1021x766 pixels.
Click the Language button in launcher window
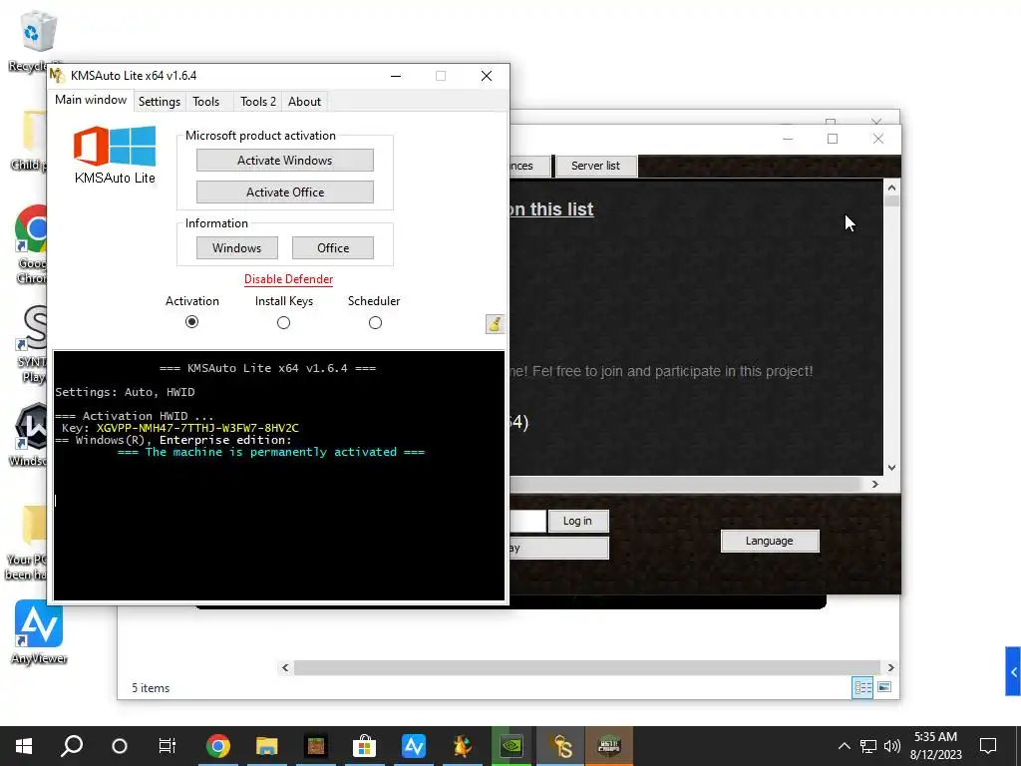pyautogui.click(x=769, y=541)
